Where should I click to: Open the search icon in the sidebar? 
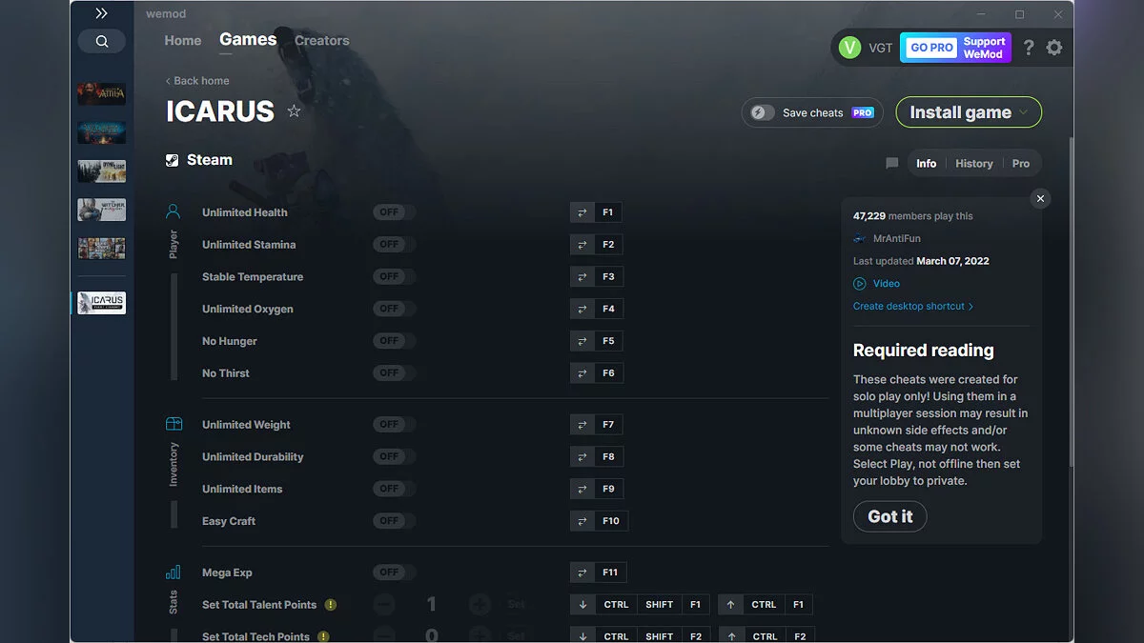102,42
